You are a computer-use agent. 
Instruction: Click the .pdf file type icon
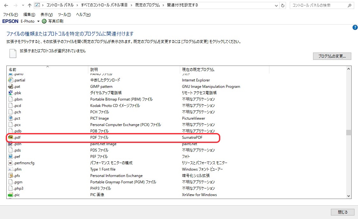coord(11,138)
